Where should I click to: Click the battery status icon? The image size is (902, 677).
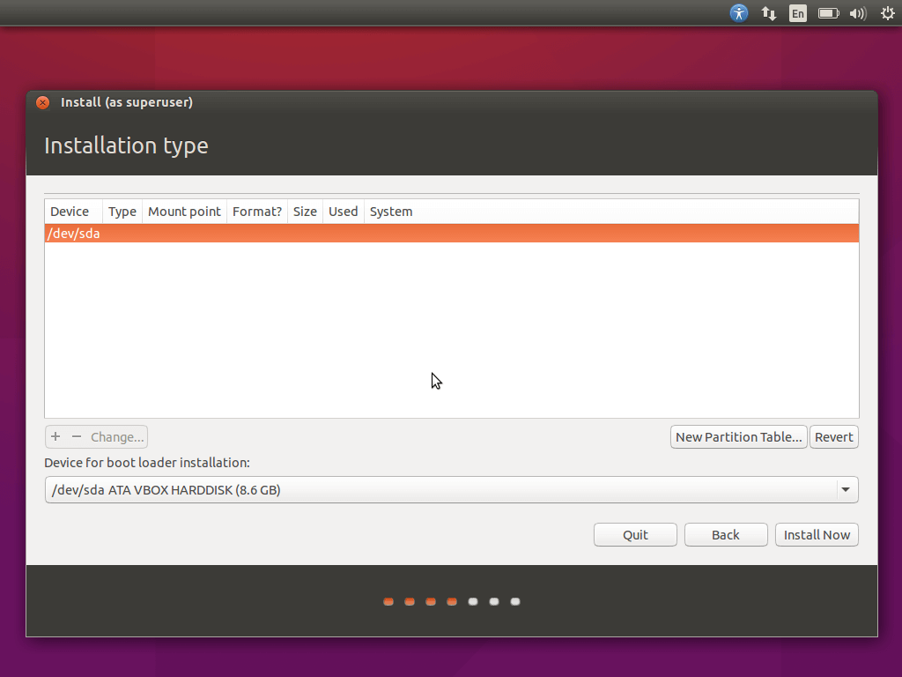(828, 13)
